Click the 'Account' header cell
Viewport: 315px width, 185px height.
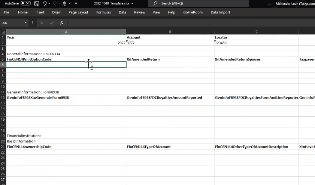click(170, 37)
